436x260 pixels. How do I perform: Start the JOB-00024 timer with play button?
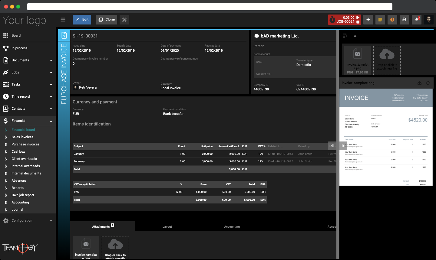[358, 18]
